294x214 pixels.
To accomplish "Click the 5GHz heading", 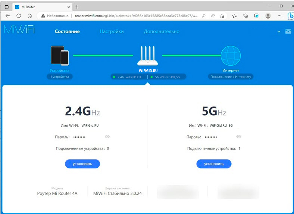I will (214, 111).
